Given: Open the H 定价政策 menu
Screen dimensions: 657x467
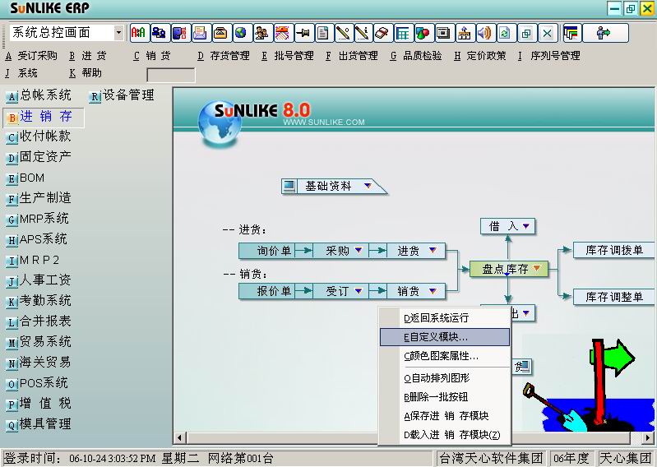Looking at the screenshot, I should pos(479,56).
